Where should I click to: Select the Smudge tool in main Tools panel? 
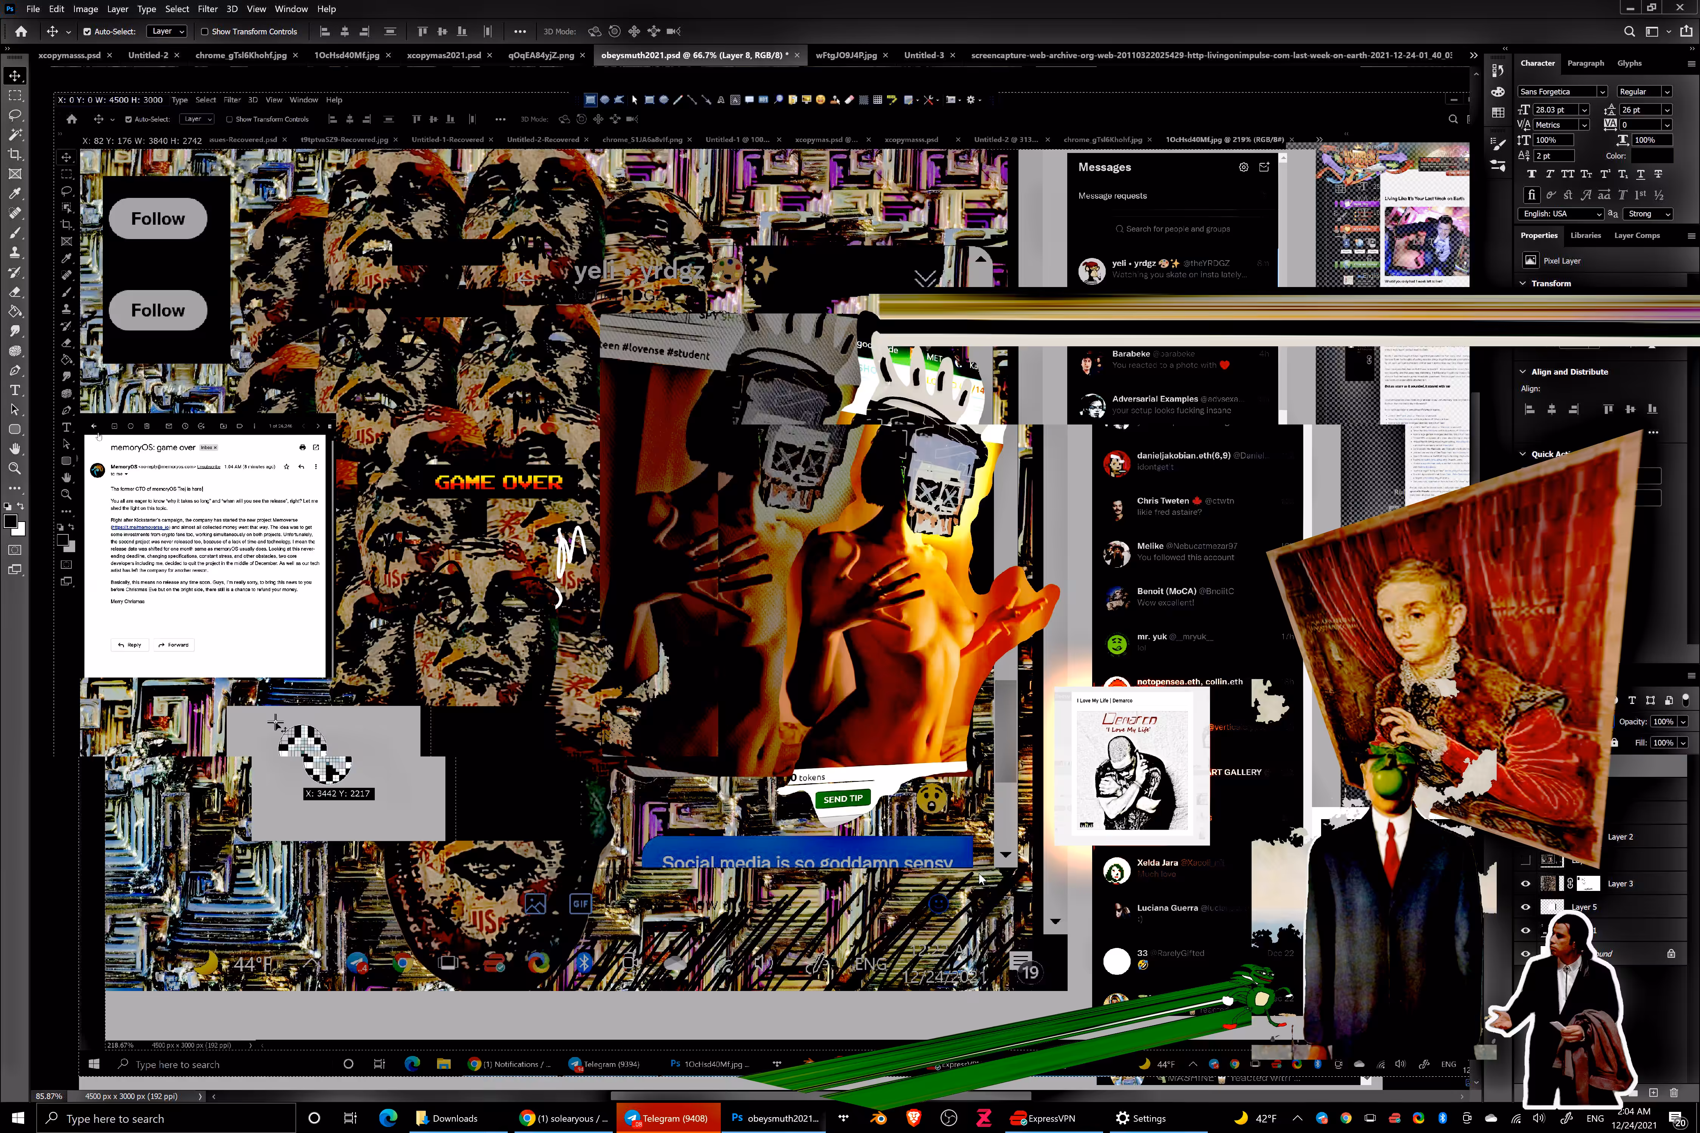pos(14,331)
